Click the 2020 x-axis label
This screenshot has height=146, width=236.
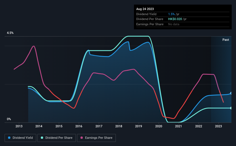pyautogui.click(x=159, y=126)
